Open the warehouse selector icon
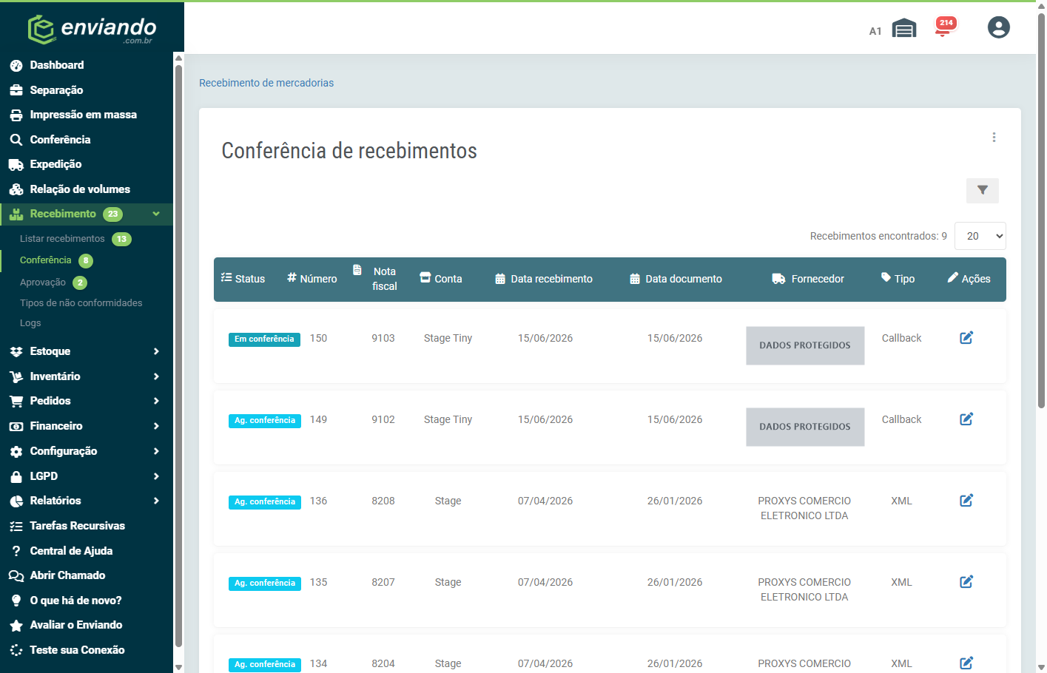1047x673 pixels. [903, 29]
